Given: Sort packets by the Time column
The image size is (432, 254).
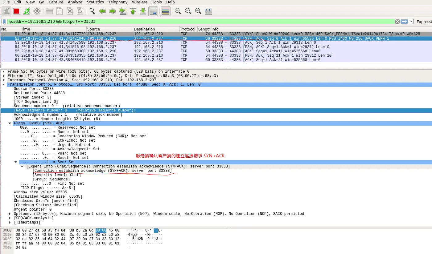Looking at the screenshot, I should click(x=53, y=29).
